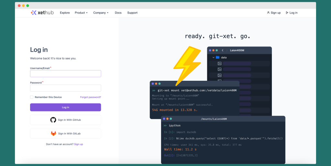Click Log in in the top navigation
The height and width of the screenshot is (166, 331).
pyautogui.click(x=292, y=13)
